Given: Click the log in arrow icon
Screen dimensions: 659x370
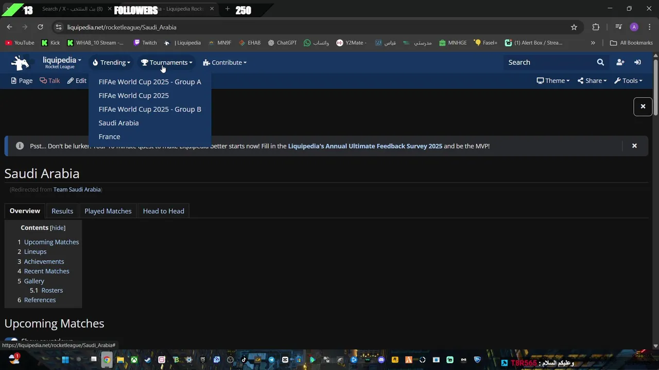Looking at the screenshot, I should (x=637, y=62).
